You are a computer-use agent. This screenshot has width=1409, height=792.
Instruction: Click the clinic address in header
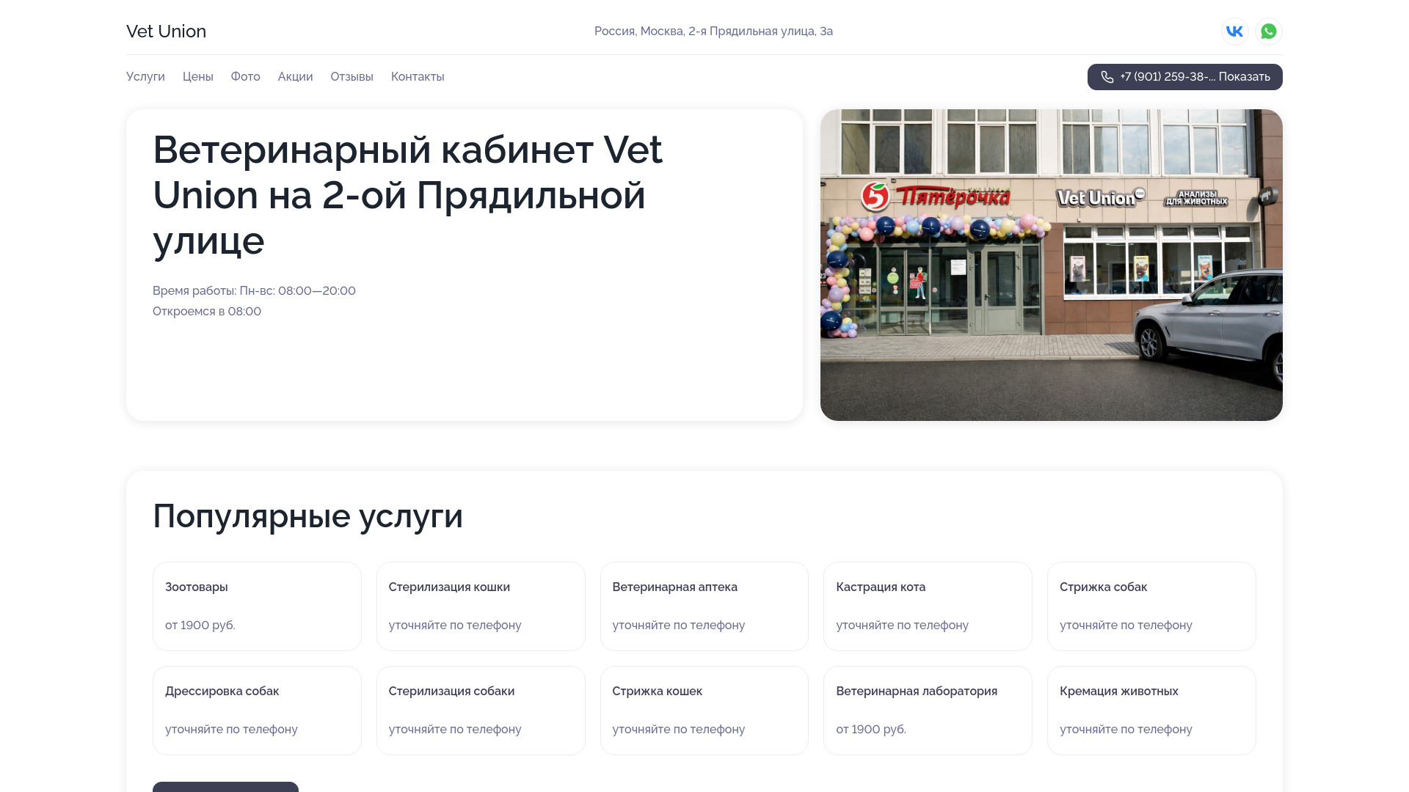point(713,32)
